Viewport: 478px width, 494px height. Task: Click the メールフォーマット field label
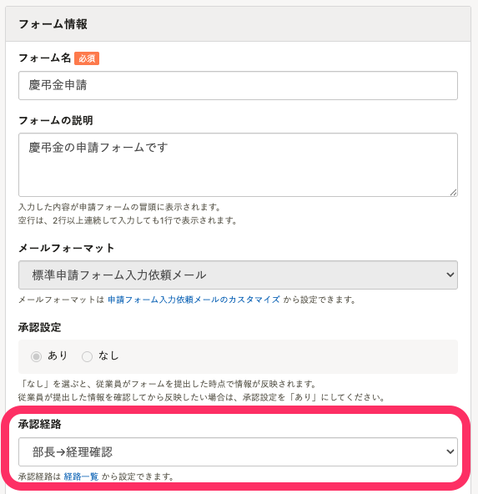66,248
